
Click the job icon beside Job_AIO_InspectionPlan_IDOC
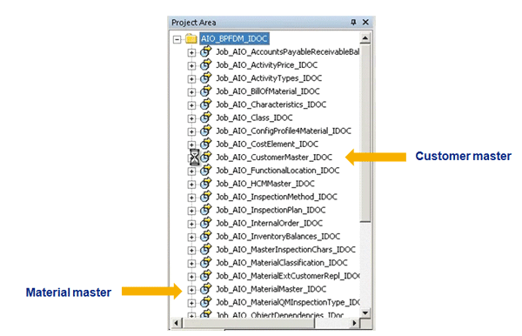(205, 210)
